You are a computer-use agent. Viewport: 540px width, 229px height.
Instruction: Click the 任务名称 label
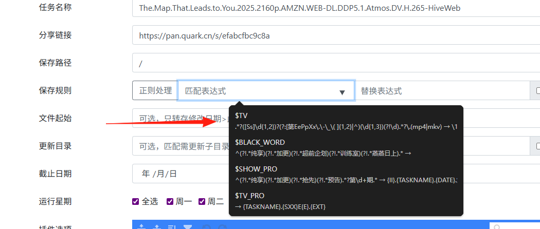55,7
